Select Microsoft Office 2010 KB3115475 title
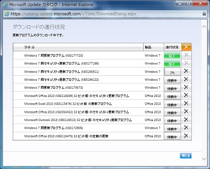 (66, 136)
